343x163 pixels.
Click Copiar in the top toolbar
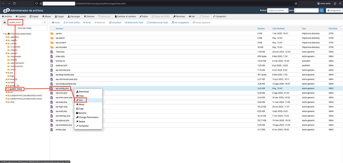click(34, 16)
